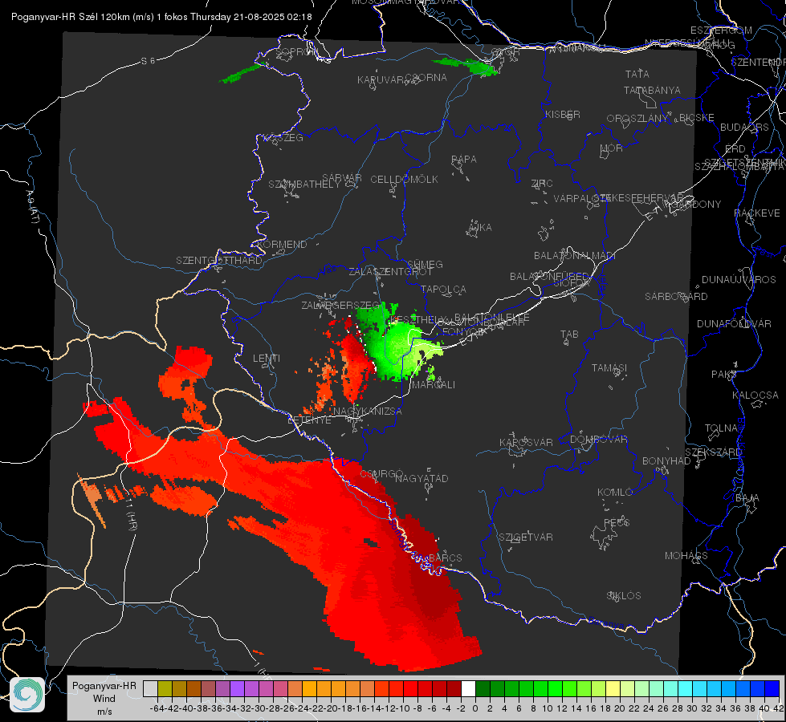Viewport: 786px width, 722px height.
Task: Click the SZIGETVÁR town label
Action: click(525, 537)
